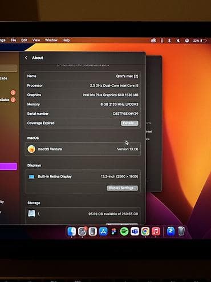Screen dimensions: 211x282
Task: Click the 13.3-inch (2560 × 1600) resolution text
Action: pos(119,176)
